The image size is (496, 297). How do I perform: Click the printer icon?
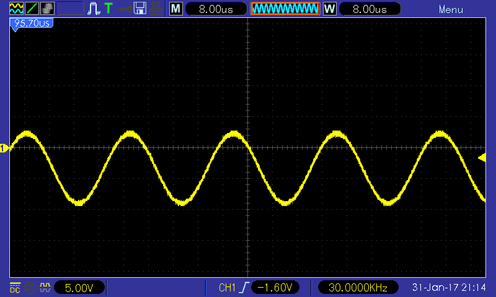(156, 8)
